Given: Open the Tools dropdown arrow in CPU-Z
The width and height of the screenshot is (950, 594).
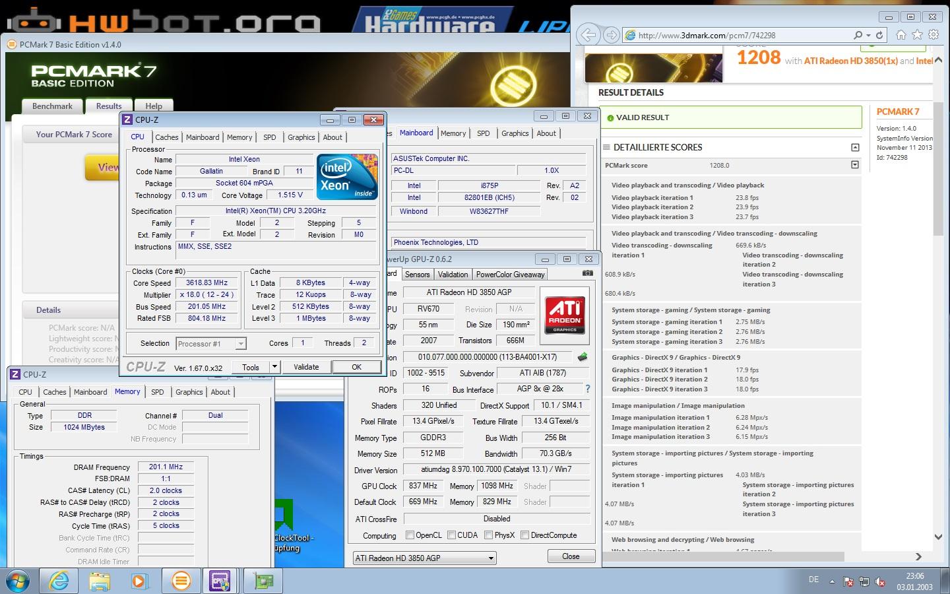Looking at the screenshot, I should pyautogui.click(x=274, y=367).
